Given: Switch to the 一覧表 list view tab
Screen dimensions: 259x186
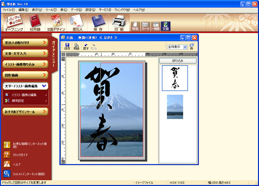Looking at the screenshot, I should point(155,26).
